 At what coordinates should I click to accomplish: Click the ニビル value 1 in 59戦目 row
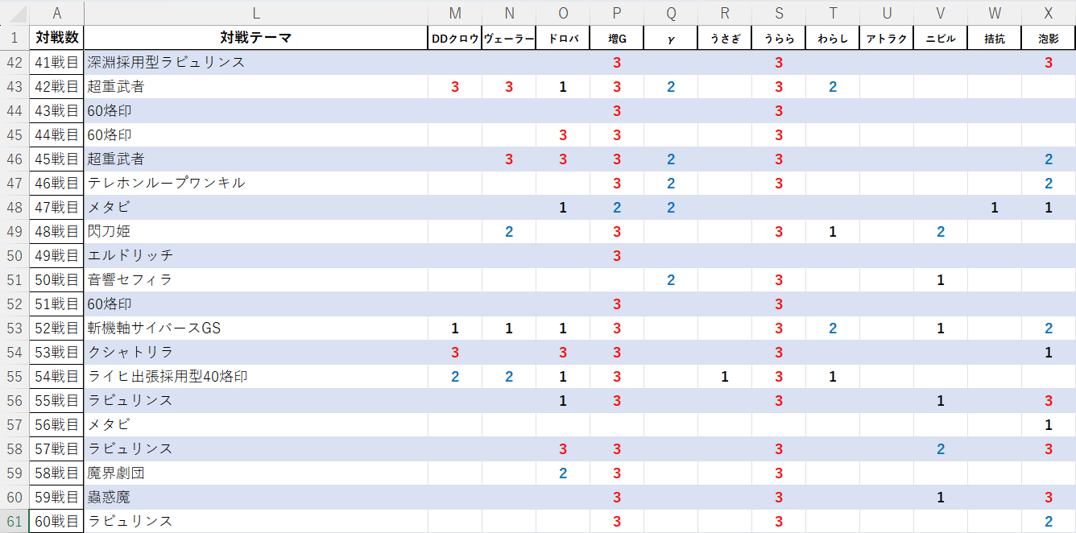pyautogui.click(x=941, y=497)
